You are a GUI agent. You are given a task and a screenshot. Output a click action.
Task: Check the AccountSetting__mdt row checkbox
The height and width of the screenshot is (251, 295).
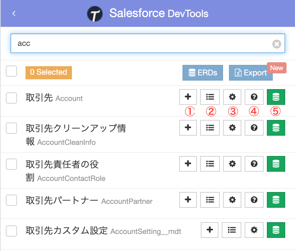11,231
